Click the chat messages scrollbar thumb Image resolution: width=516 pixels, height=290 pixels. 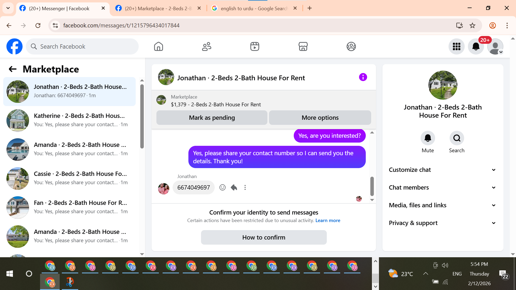tap(372, 186)
